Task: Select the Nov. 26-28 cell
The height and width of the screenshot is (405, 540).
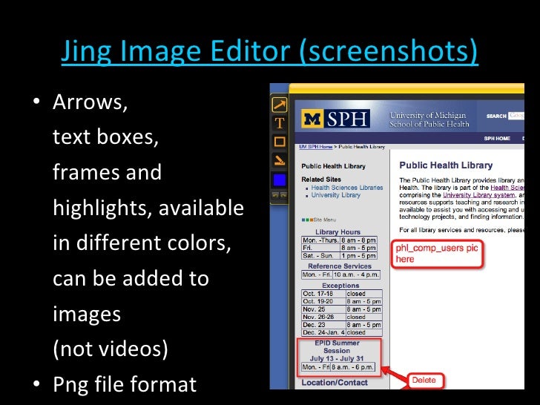Action: [323, 317]
